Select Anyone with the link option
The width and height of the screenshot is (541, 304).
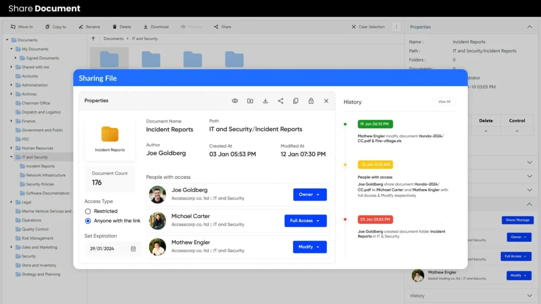[x=88, y=221]
